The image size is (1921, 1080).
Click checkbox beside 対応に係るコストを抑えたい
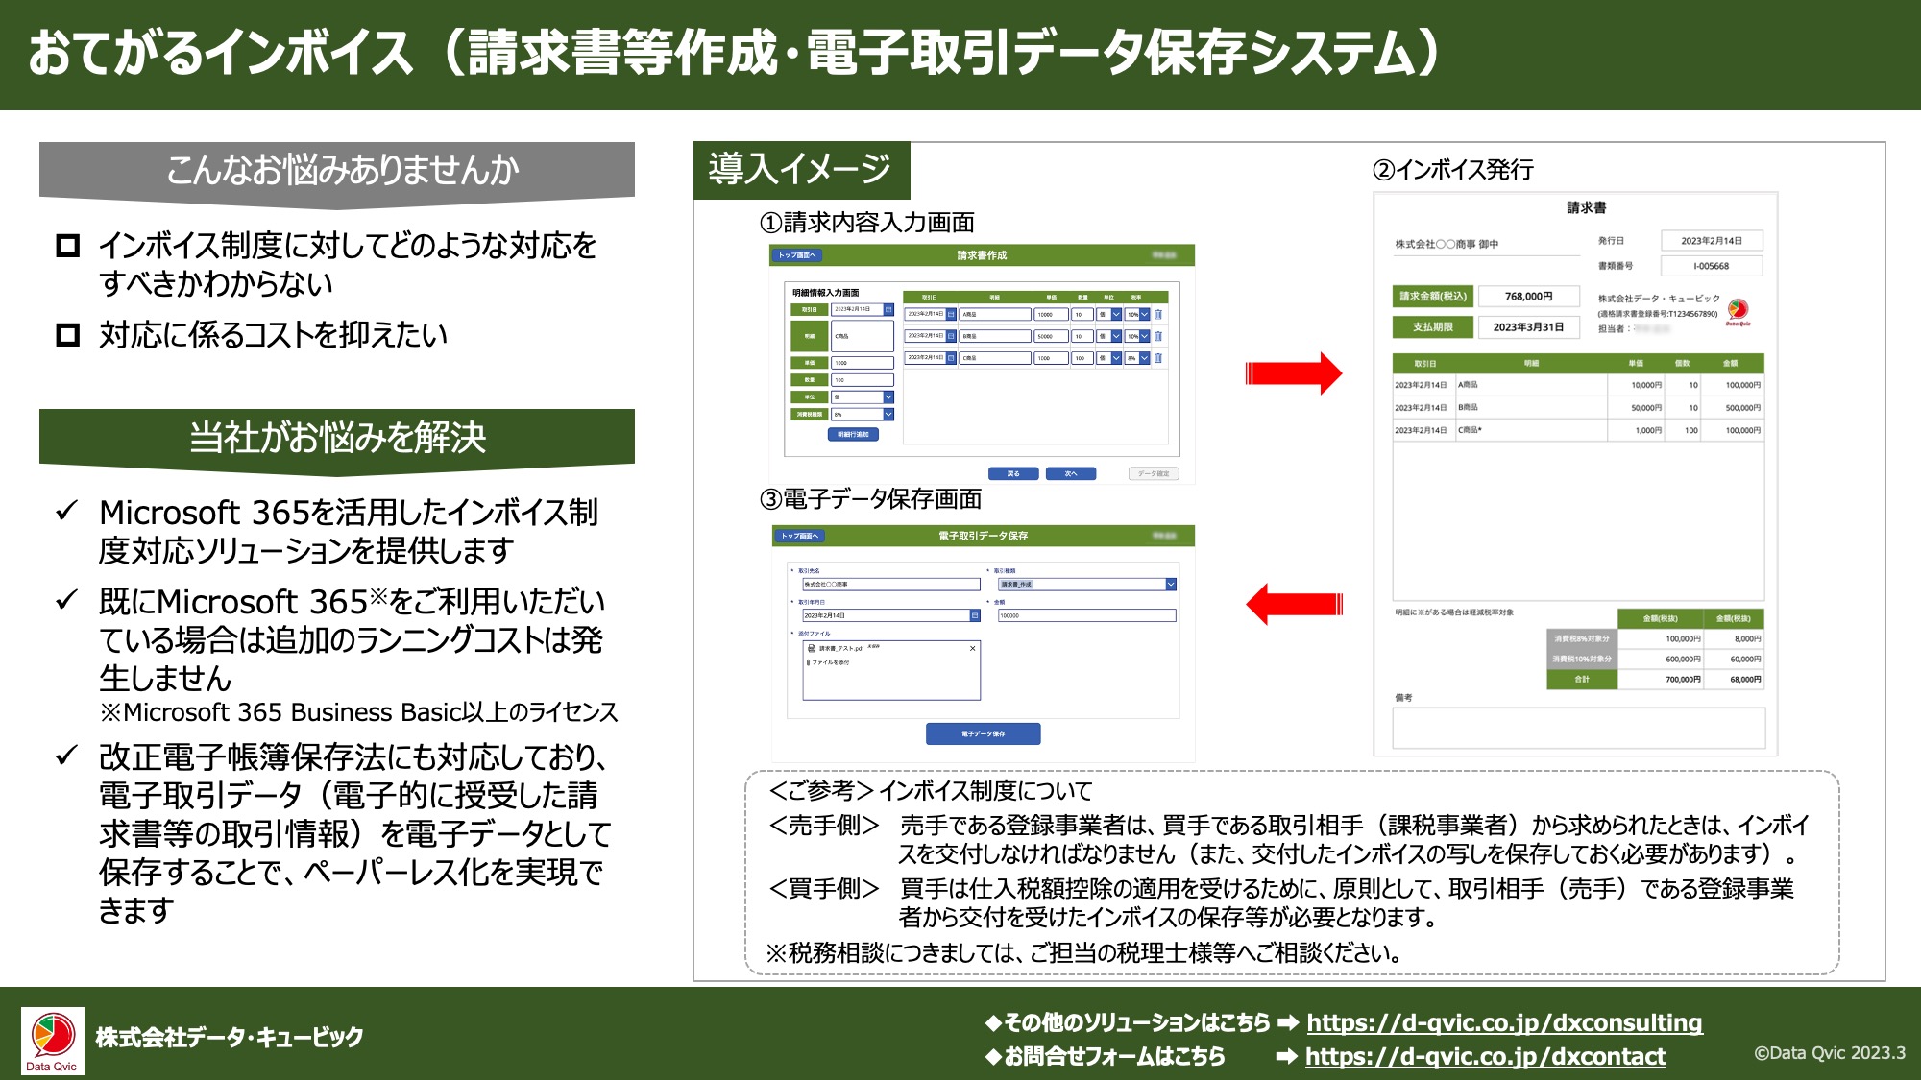click(67, 335)
